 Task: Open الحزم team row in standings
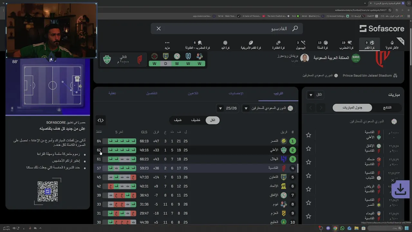coord(196,213)
